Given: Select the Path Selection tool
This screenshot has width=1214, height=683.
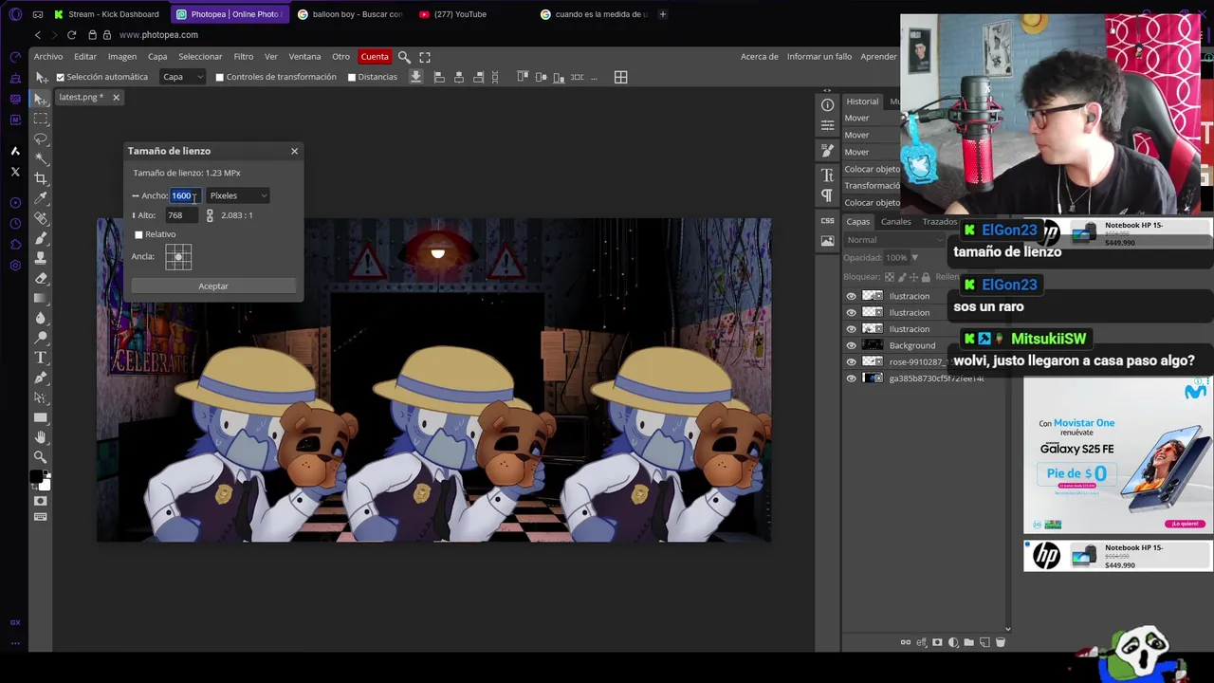Looking at the screenshot, I should point(40,397).
